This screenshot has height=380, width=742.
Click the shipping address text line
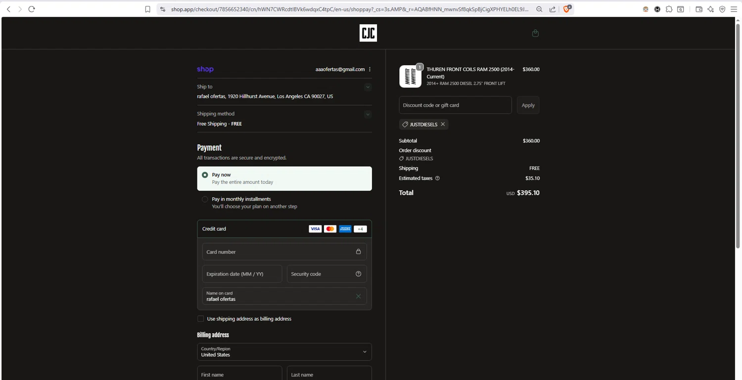(x=265, y=96)
